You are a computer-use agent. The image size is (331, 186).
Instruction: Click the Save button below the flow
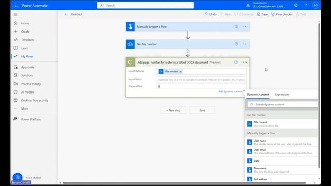coord(202,110)
